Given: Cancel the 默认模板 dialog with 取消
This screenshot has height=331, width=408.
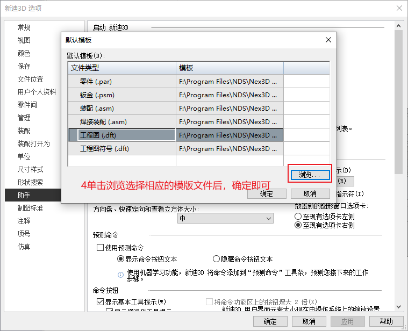Looking at the screenshot, I should coord(310,194).
